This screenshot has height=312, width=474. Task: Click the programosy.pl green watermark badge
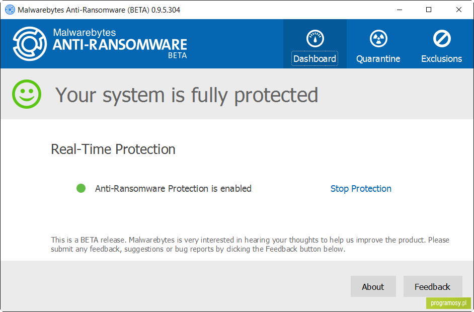tap(449, 303)
